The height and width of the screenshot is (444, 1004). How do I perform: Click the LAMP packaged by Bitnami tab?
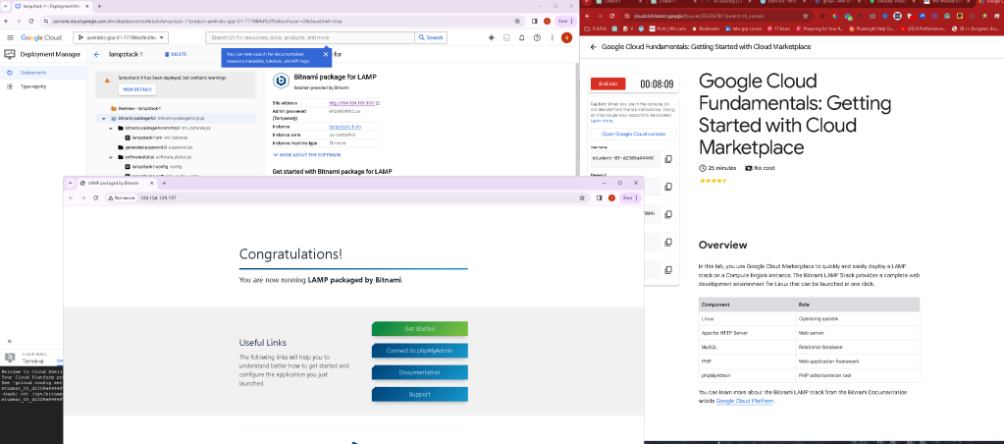[119, 184]
